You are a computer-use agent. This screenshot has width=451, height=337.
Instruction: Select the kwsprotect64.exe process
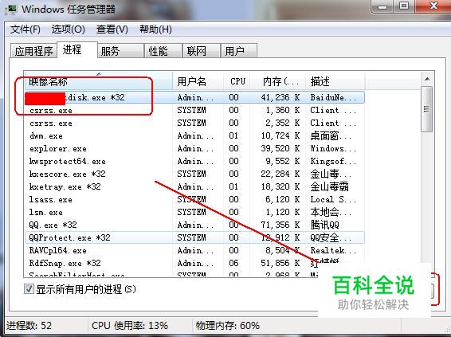coord(194,161)
